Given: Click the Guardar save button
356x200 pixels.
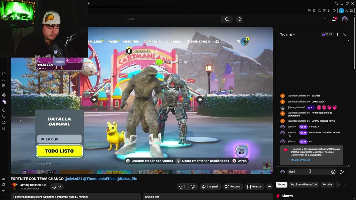Looking at the screenshot, I should point(254,187).
